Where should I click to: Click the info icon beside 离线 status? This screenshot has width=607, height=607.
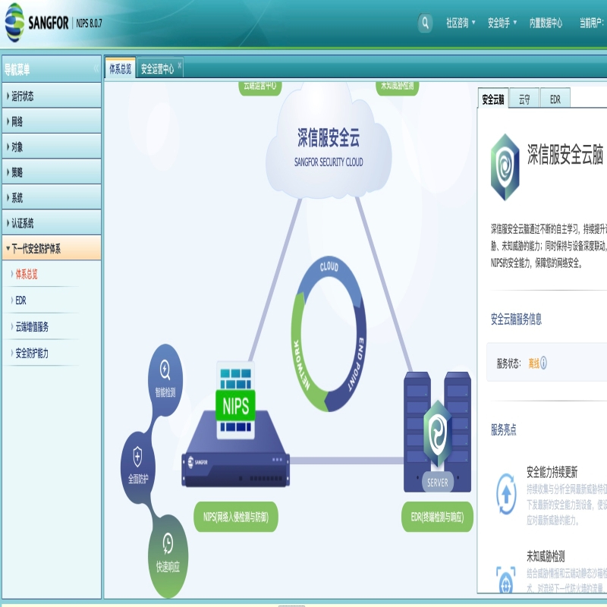pos(543,363)
